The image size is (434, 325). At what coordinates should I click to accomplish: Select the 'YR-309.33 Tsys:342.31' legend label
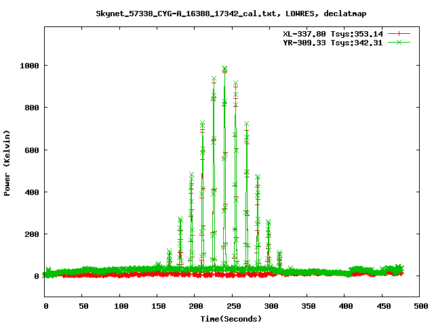coord(333,43)
